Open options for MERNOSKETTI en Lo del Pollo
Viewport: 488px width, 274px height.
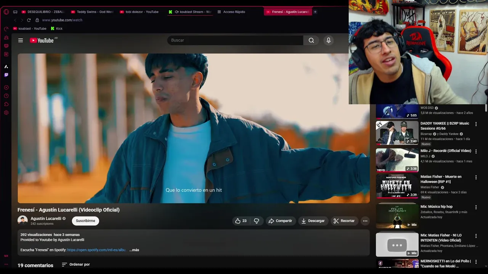(x=476, y=262)
